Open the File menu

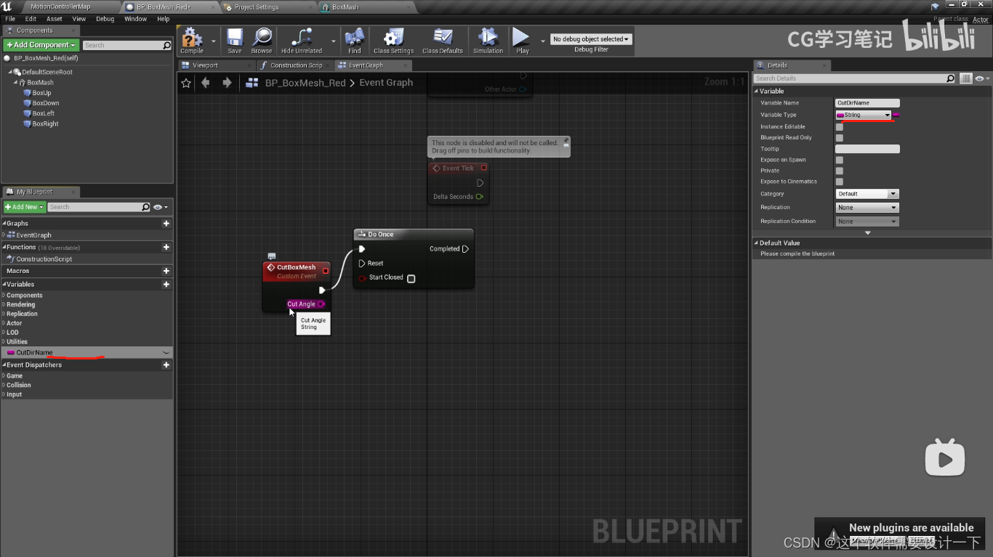click(x=10, y=19)
